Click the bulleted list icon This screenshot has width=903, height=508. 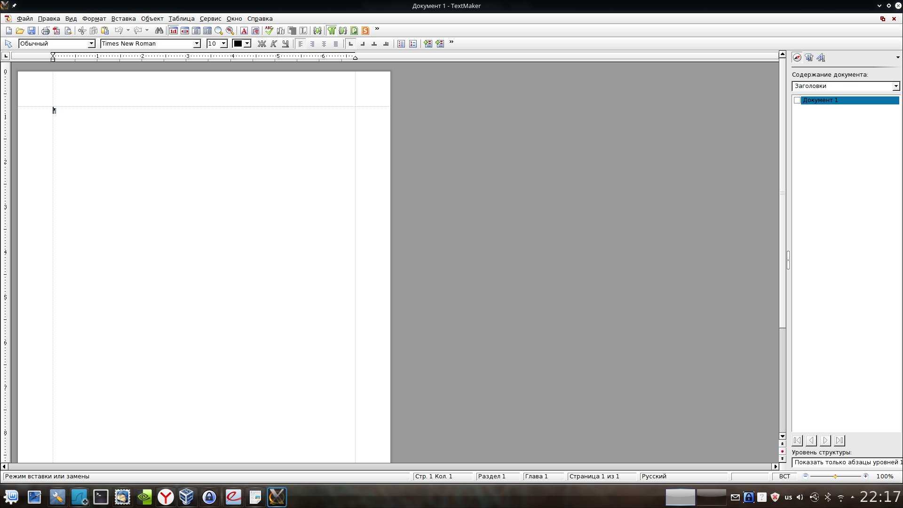(x=401, y=44)
